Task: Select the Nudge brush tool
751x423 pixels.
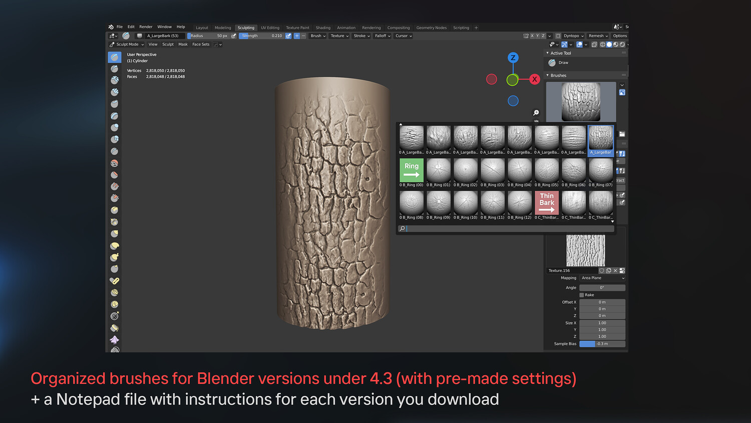Action: point(115,293)
